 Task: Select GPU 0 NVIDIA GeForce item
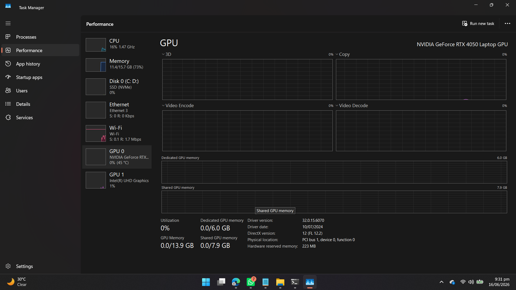point(117,157)
